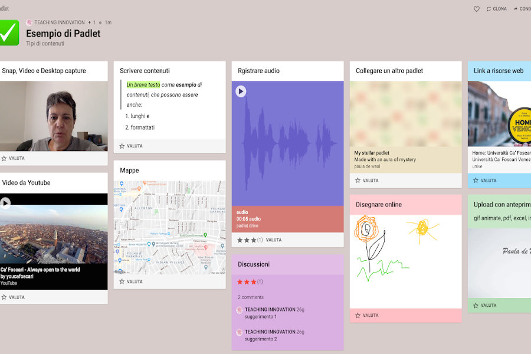Click avatar beside 'suggerimento 1' comment
Screen dimensions: 531x354
240,310
